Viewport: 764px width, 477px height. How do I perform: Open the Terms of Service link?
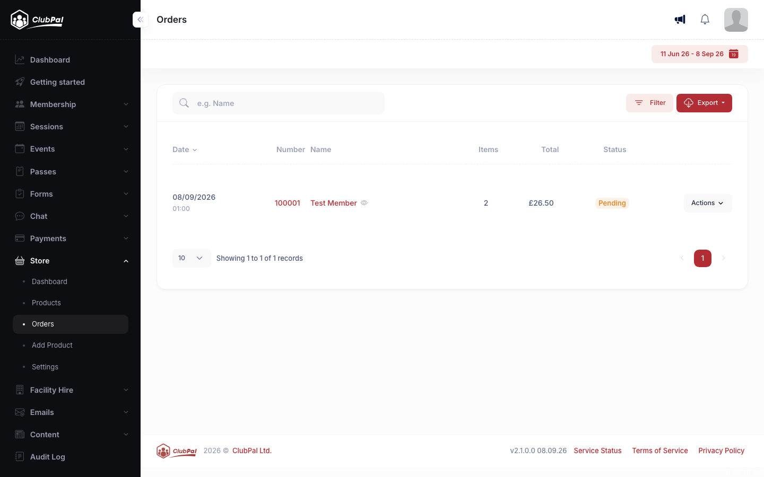(x=660, y=450)
